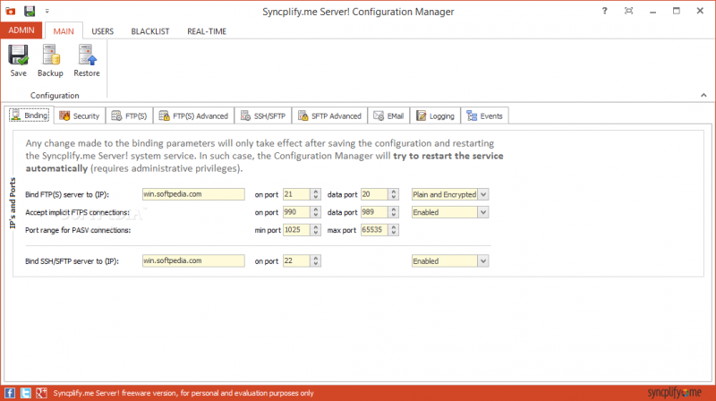This screenshot has width=716, height=401.
Task: Toggle full screen mode icon
Action: point(629,11)
